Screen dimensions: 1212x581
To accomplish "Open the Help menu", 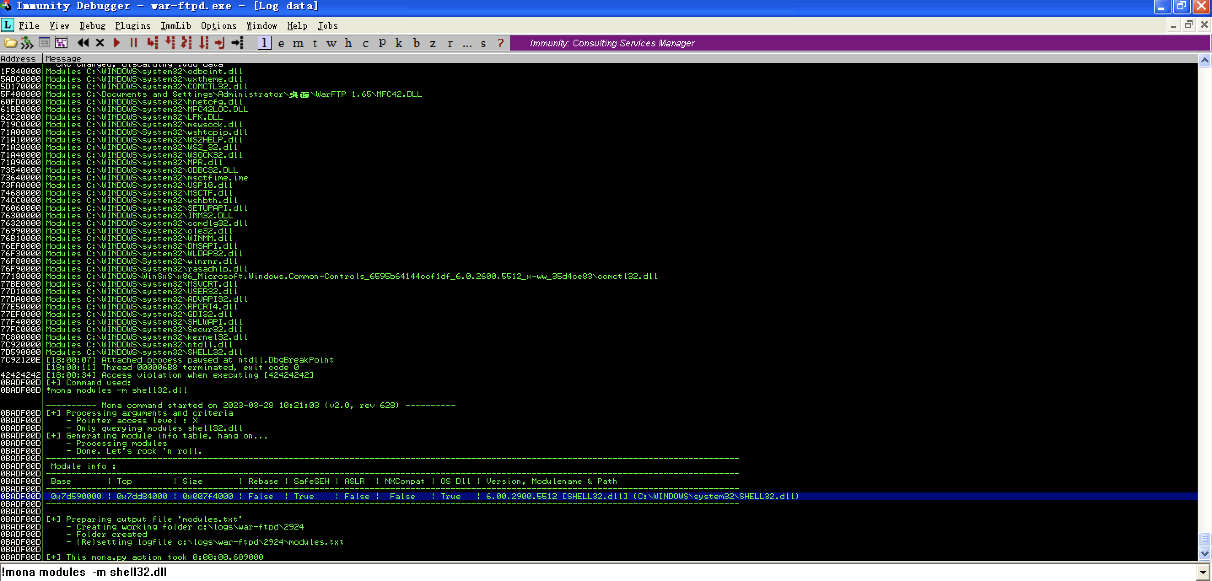I will click(x=297, y=25).
